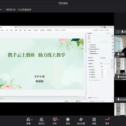Click my own microphone icon at top right
126x126 pixels.
coord(122,32)
